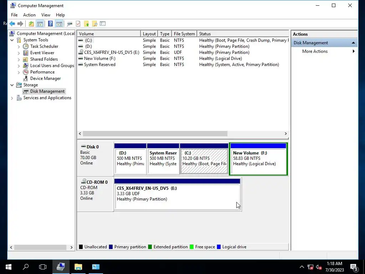Click the disk connector toolbar icon
The image size is (365, 274).
pyautogui.click(x=70, y=24)
